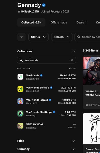
Task: Filter by VeeFriends Iconics collection
Action: pos(37,100)
